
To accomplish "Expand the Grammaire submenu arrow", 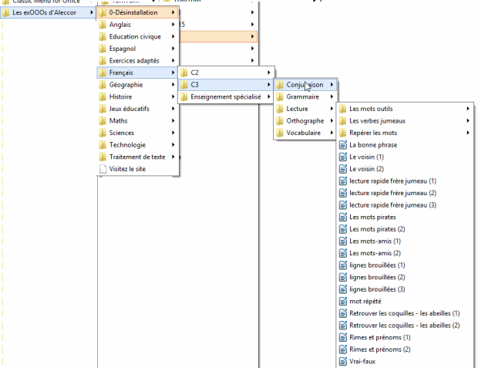I will (x=332, y=96).
